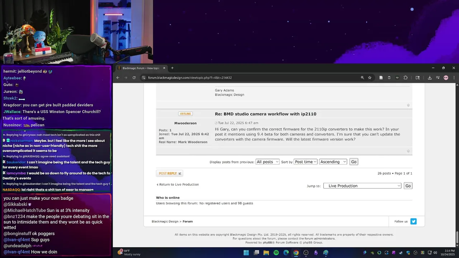Open File Explorer from taskbar

[266, 253]
